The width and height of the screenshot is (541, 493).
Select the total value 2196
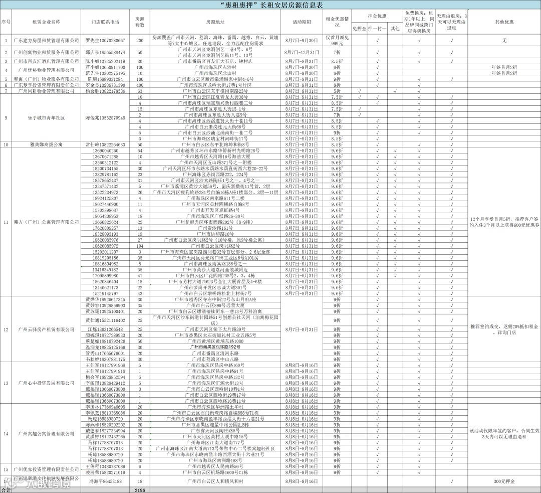(140, 490)
